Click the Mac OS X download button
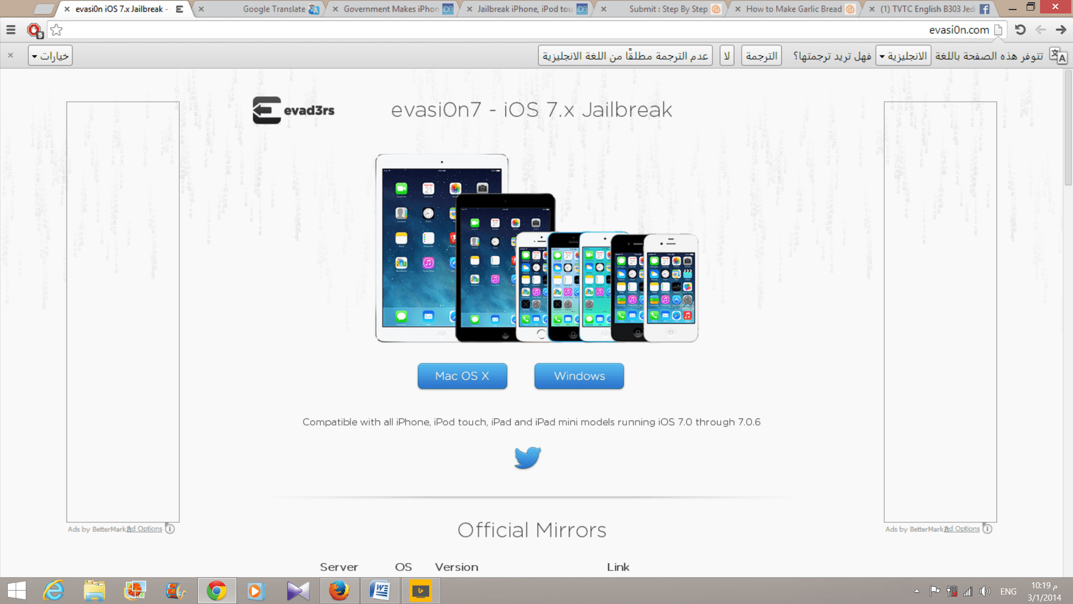 click(x=462, y=376)
